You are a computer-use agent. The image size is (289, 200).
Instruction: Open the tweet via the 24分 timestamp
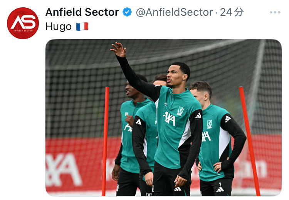(232, 12)
